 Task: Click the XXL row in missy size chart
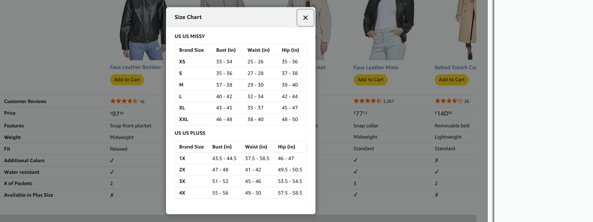click(x=240, y=119)
